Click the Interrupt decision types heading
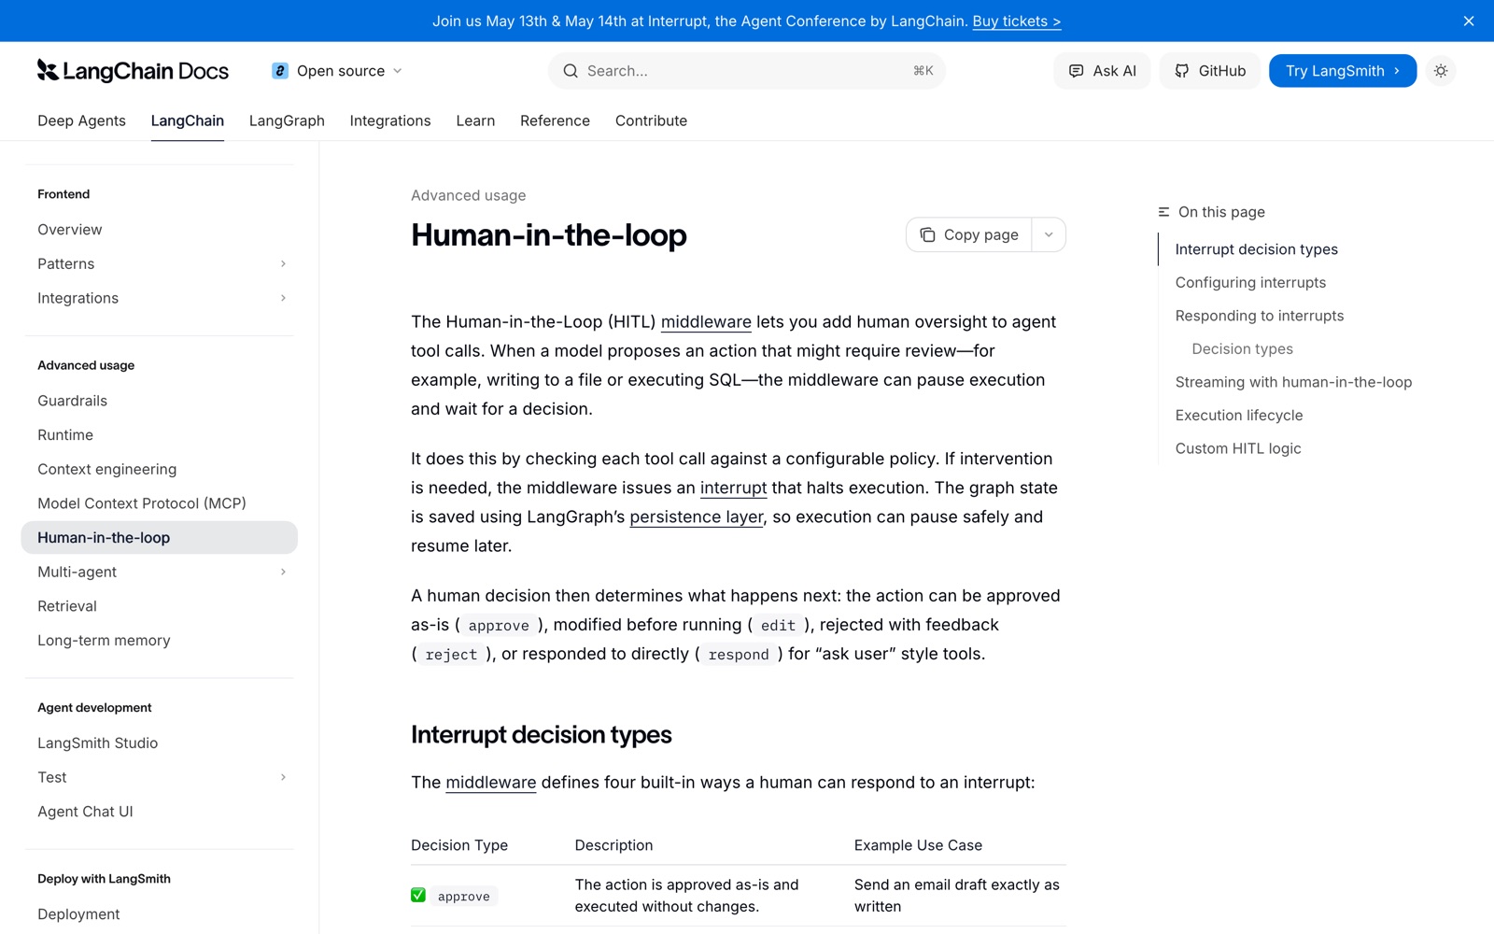1494x934 pixels. point(541,734)
